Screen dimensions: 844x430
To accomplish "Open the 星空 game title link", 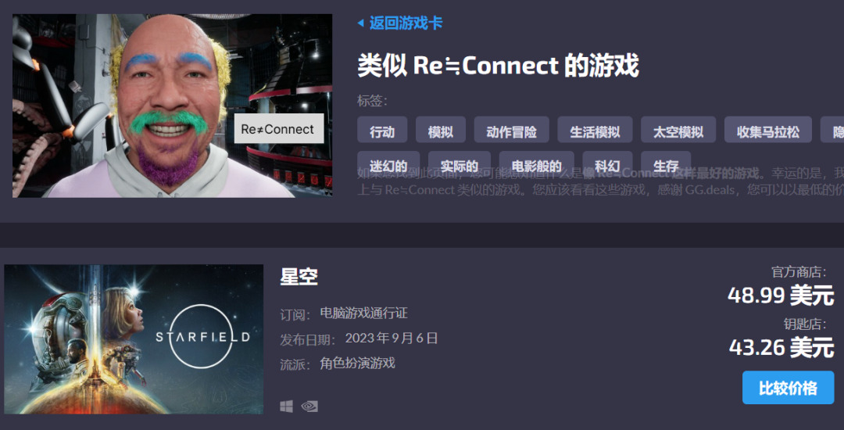I will [299, 277].
